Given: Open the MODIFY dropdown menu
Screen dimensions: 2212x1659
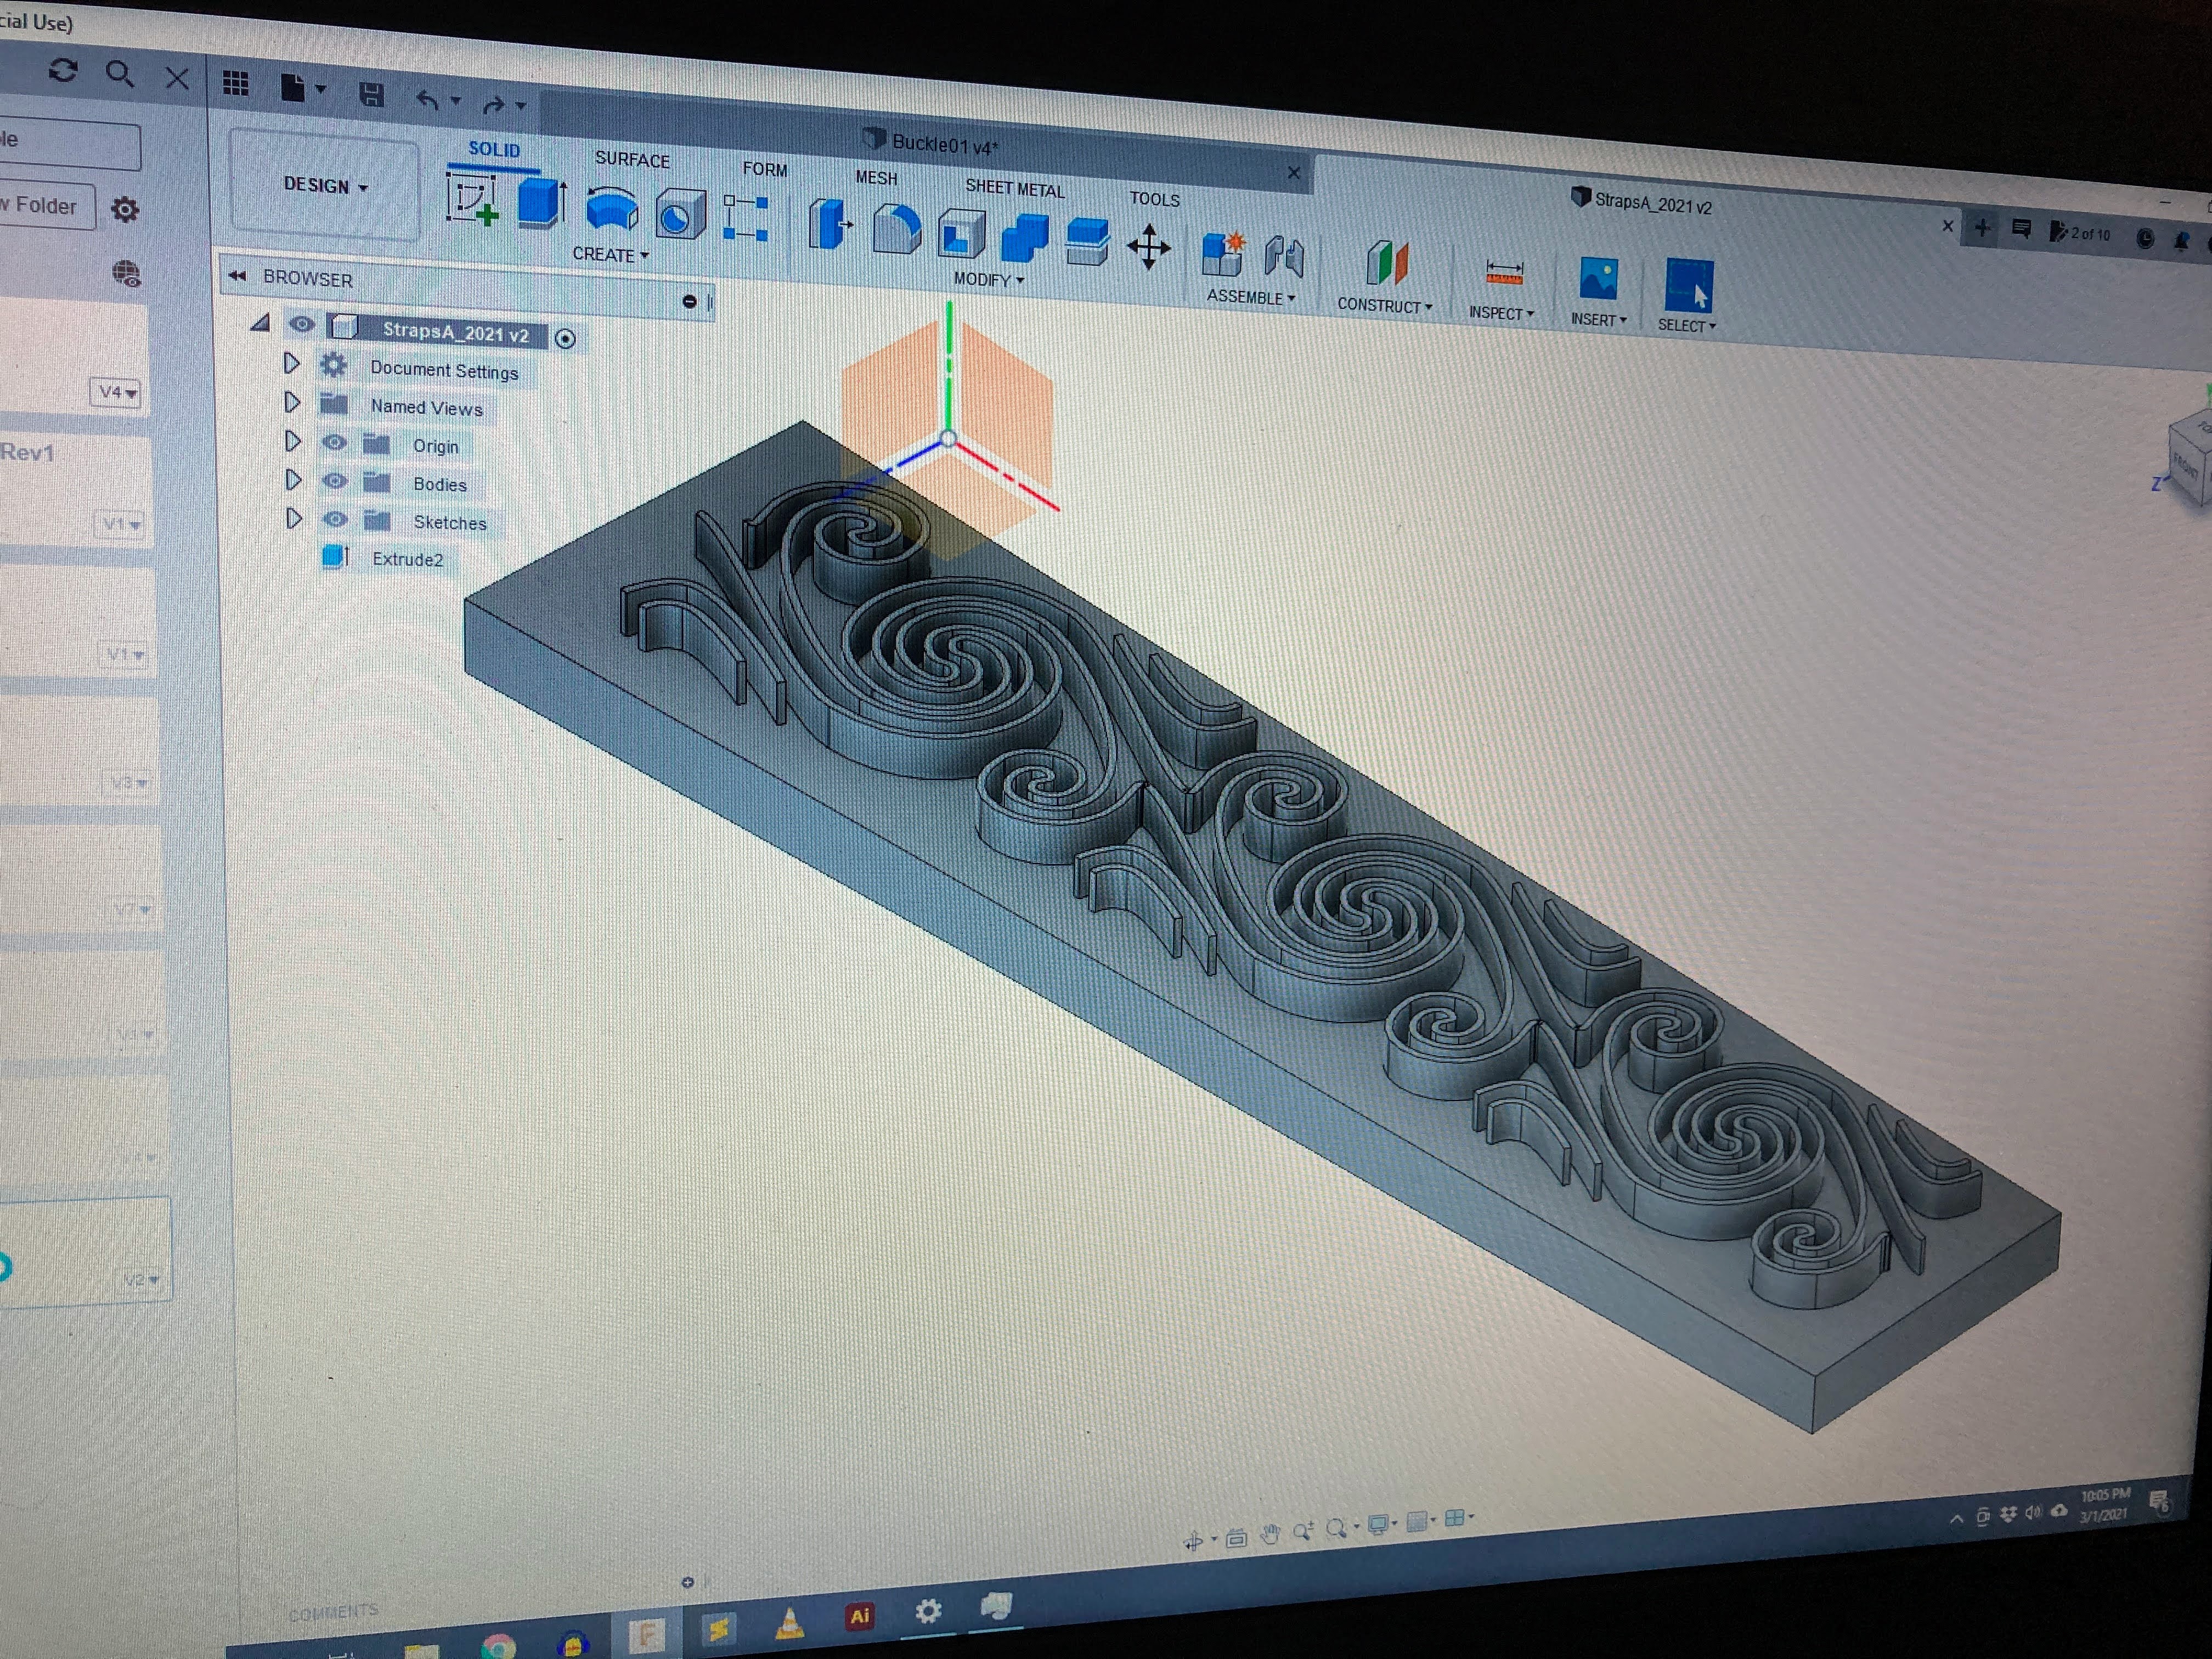Looking at the screenshot, I should (x=988, y=279).
